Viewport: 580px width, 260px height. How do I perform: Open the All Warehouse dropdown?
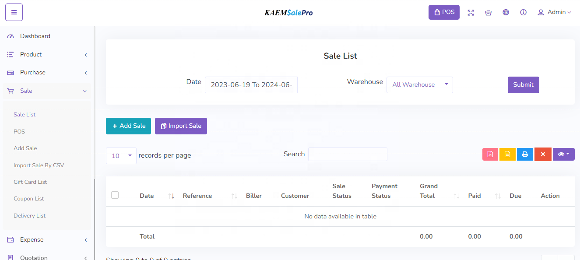(x=419, y=85)
